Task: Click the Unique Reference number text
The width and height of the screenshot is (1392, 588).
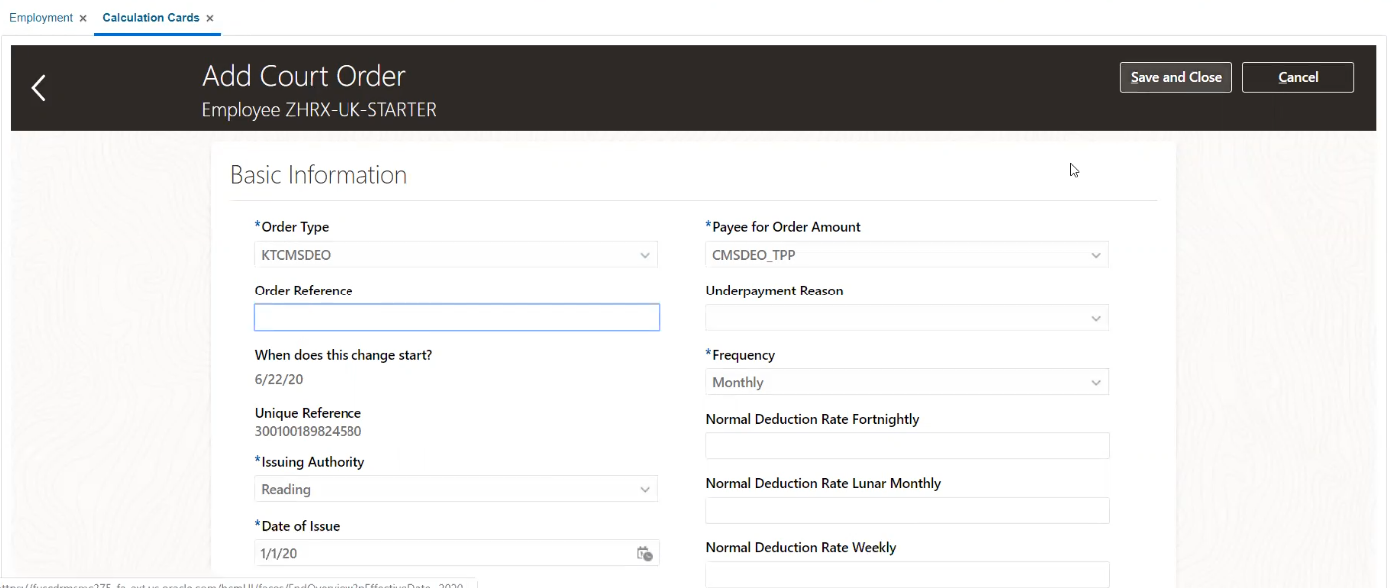Action: point(308,432)
